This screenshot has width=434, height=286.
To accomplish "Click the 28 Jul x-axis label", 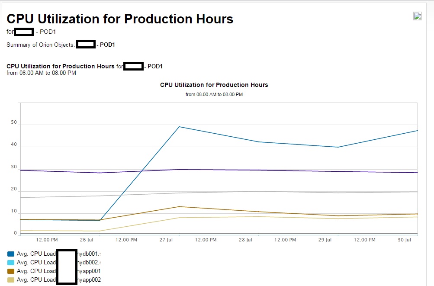I will click(x=245, y=240).
